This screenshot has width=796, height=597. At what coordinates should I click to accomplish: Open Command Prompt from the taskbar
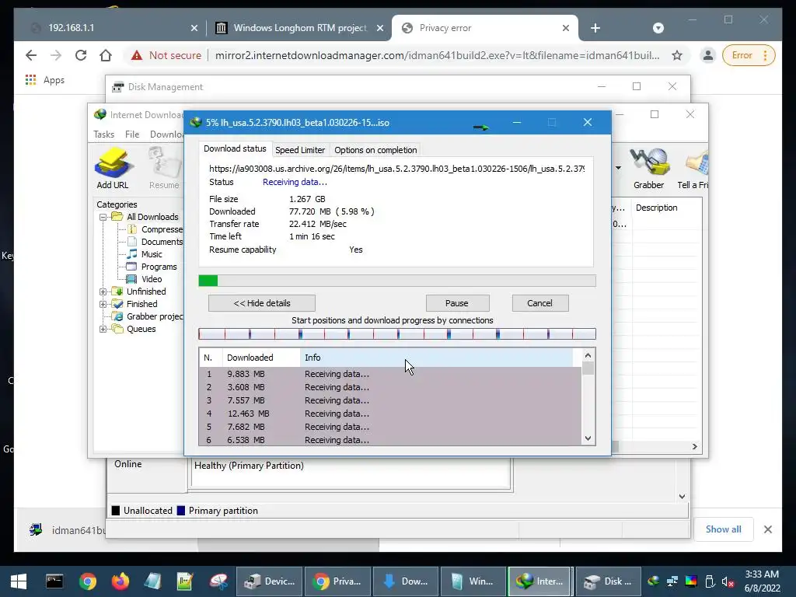(x=54, y=581)
